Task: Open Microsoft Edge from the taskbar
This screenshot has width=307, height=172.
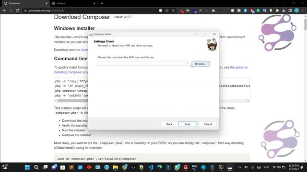Action: 160,167
